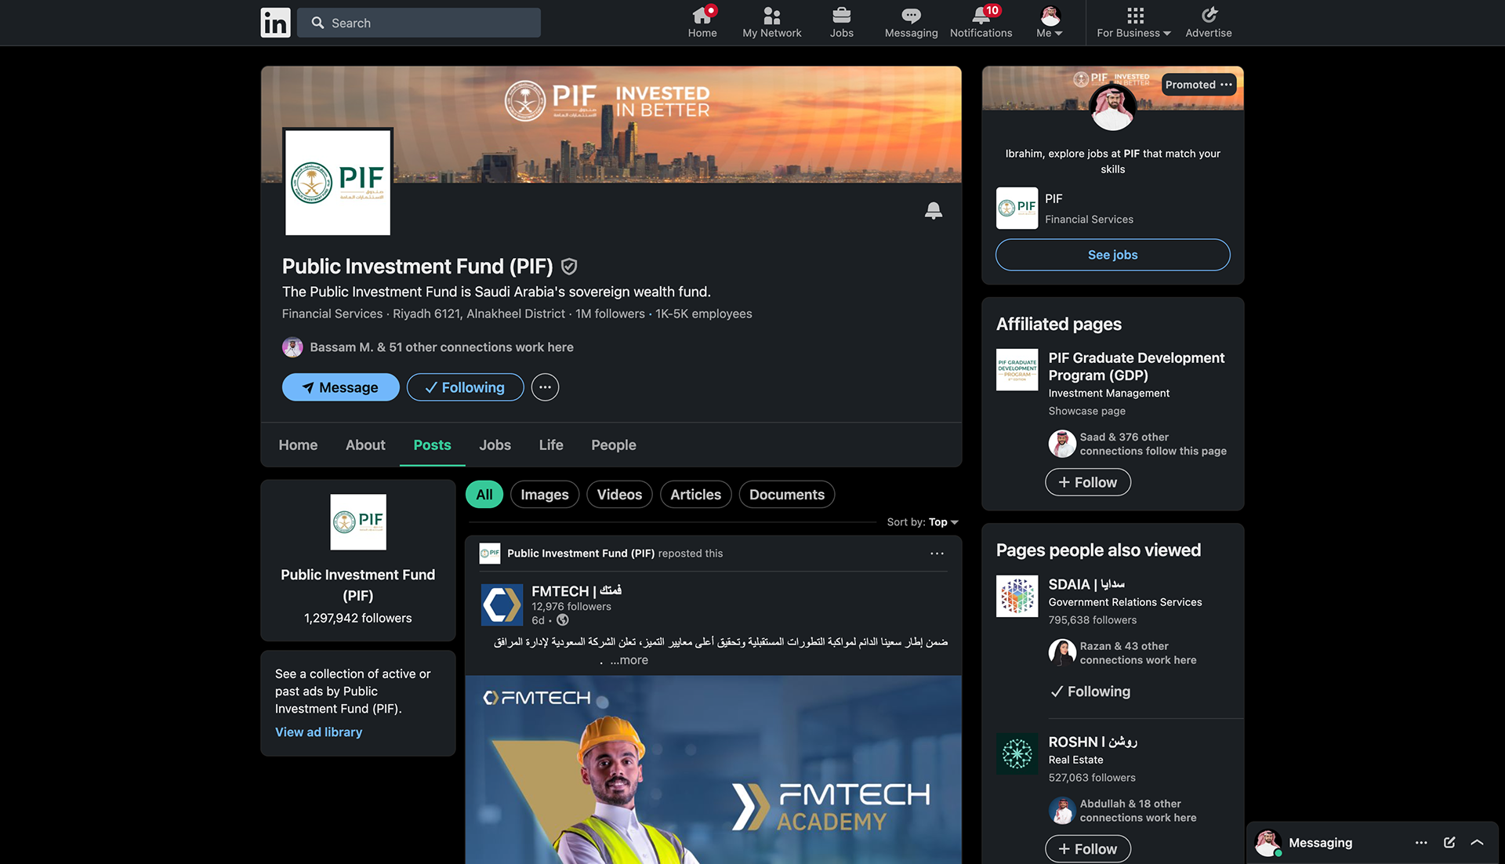Go to Jobs in the top navigation bar
The image size is (1505, 864).
841,23
